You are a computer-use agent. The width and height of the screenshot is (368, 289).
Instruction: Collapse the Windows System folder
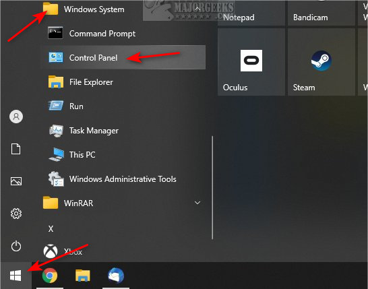197,9
